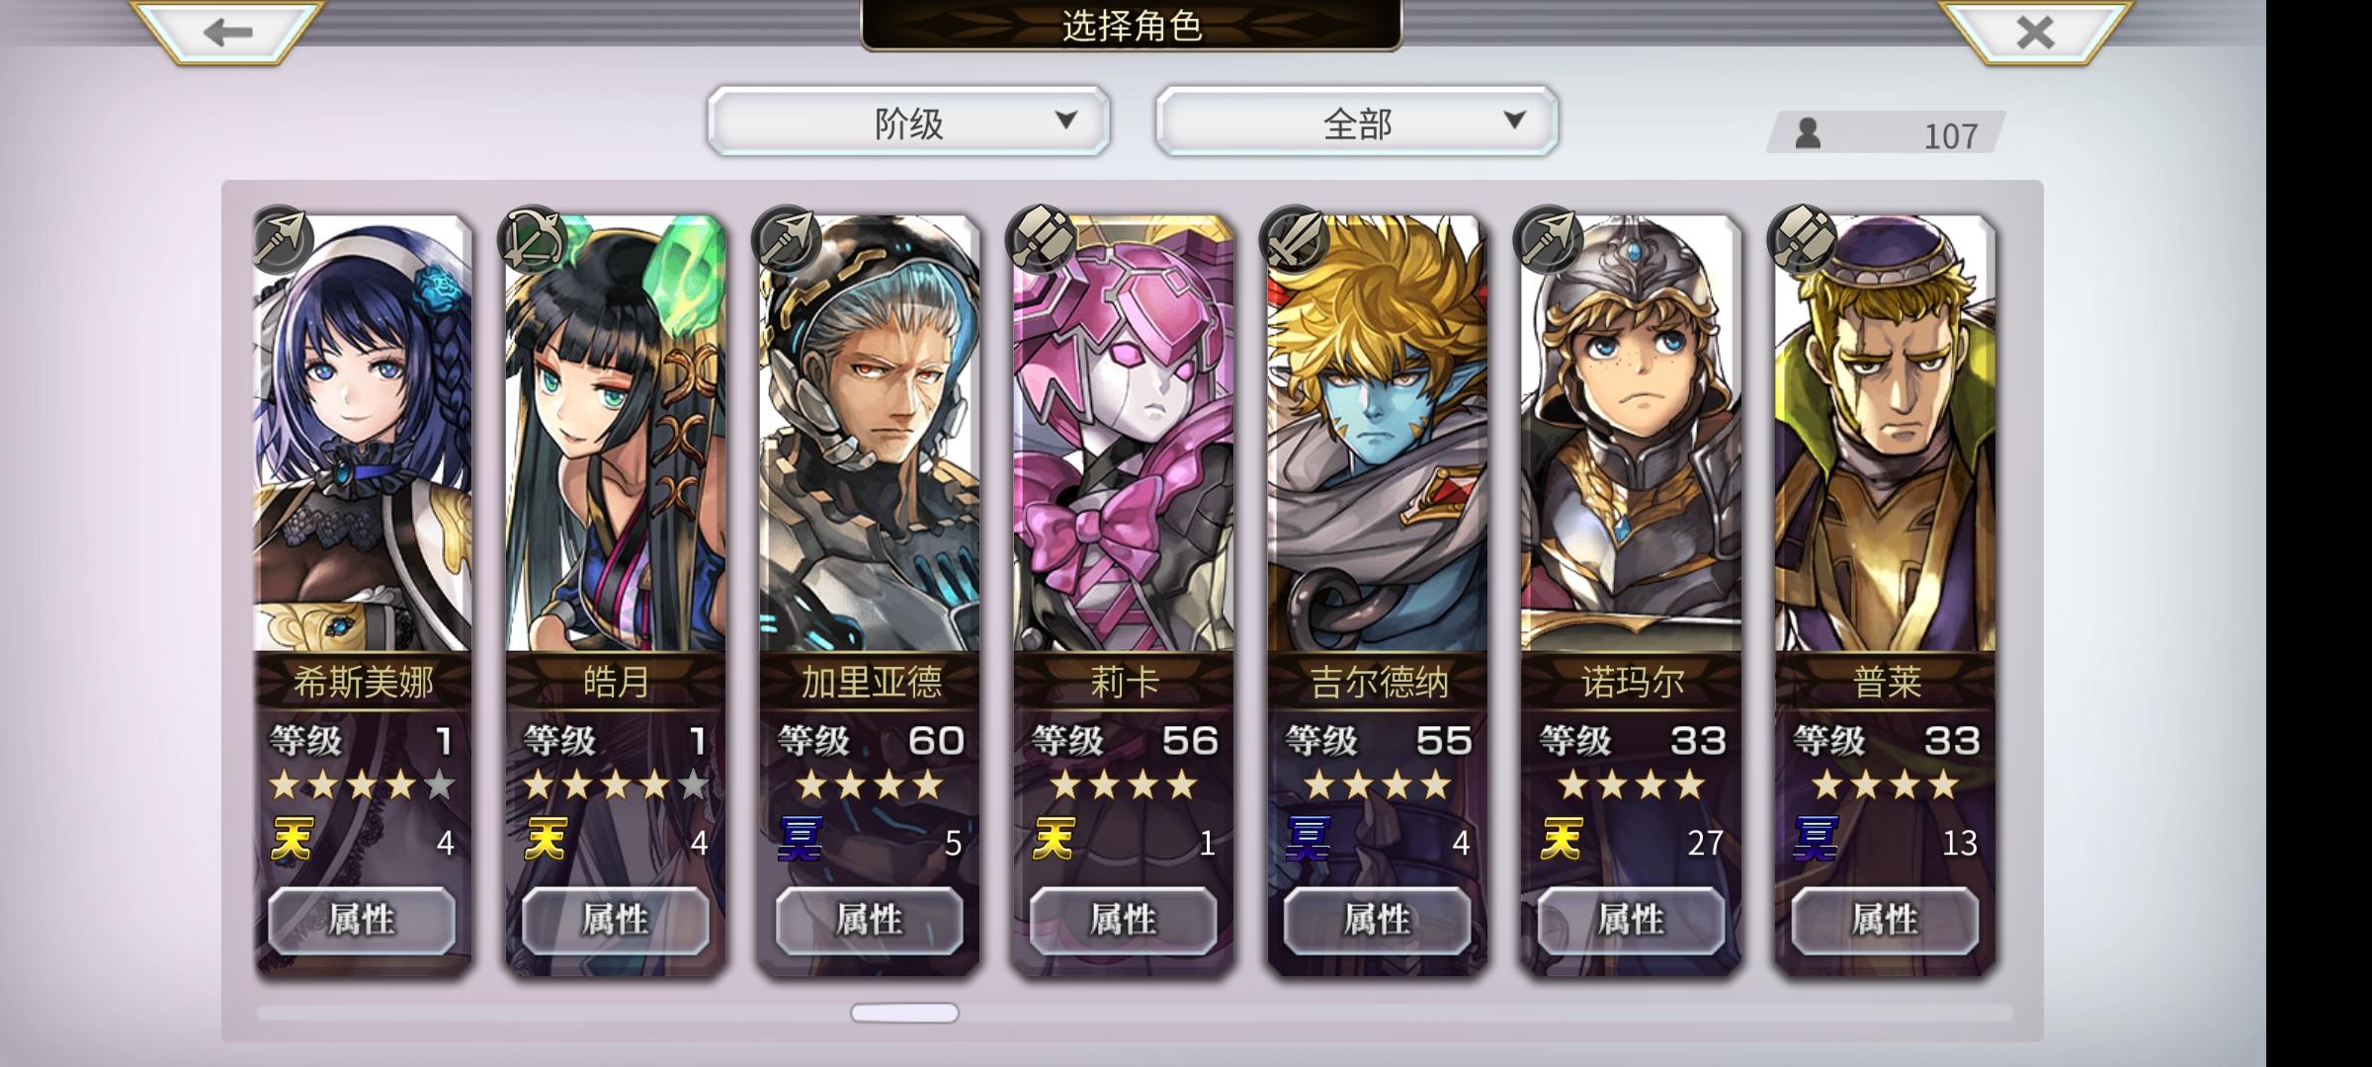The width and height of the screenshot is (2372, 1067).
Task: Open 属性 for 希斯美娜
Action: pyautogui.click(x=362, y=920)
